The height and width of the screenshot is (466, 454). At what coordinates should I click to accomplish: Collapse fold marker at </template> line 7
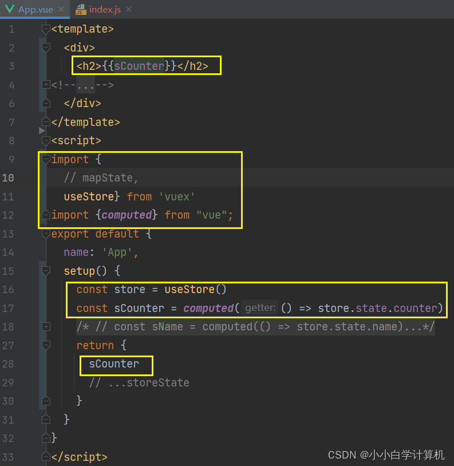tap(46, 122)
